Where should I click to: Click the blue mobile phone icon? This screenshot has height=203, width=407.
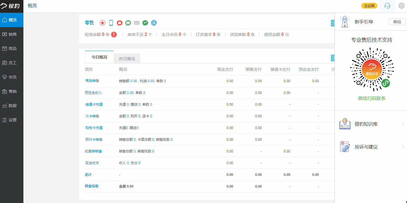[x=111, y=23]
